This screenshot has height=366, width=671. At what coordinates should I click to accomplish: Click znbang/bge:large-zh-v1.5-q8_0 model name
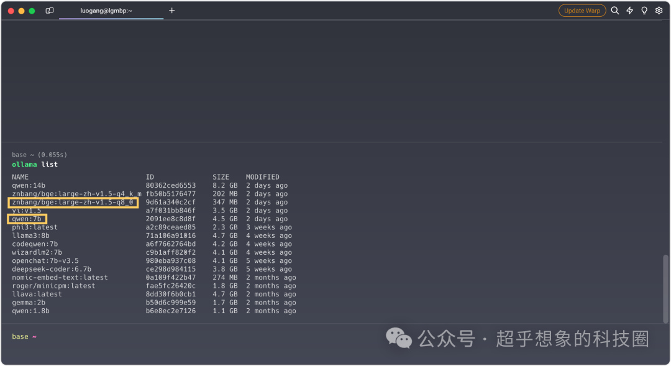(x=72, y=202)
